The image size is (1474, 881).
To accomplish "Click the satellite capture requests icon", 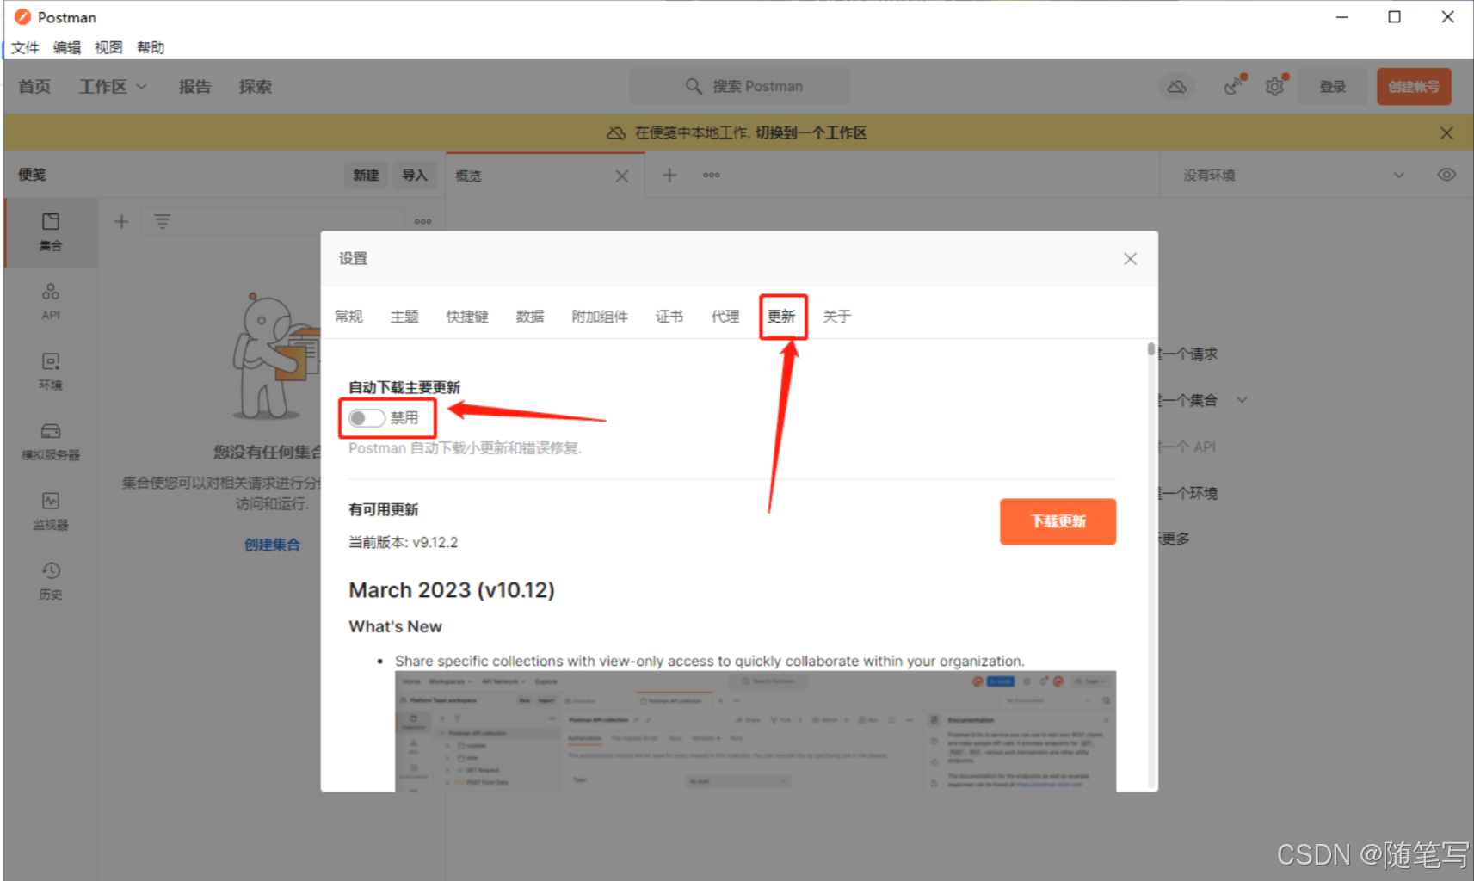I will (x=1233, y=87).
